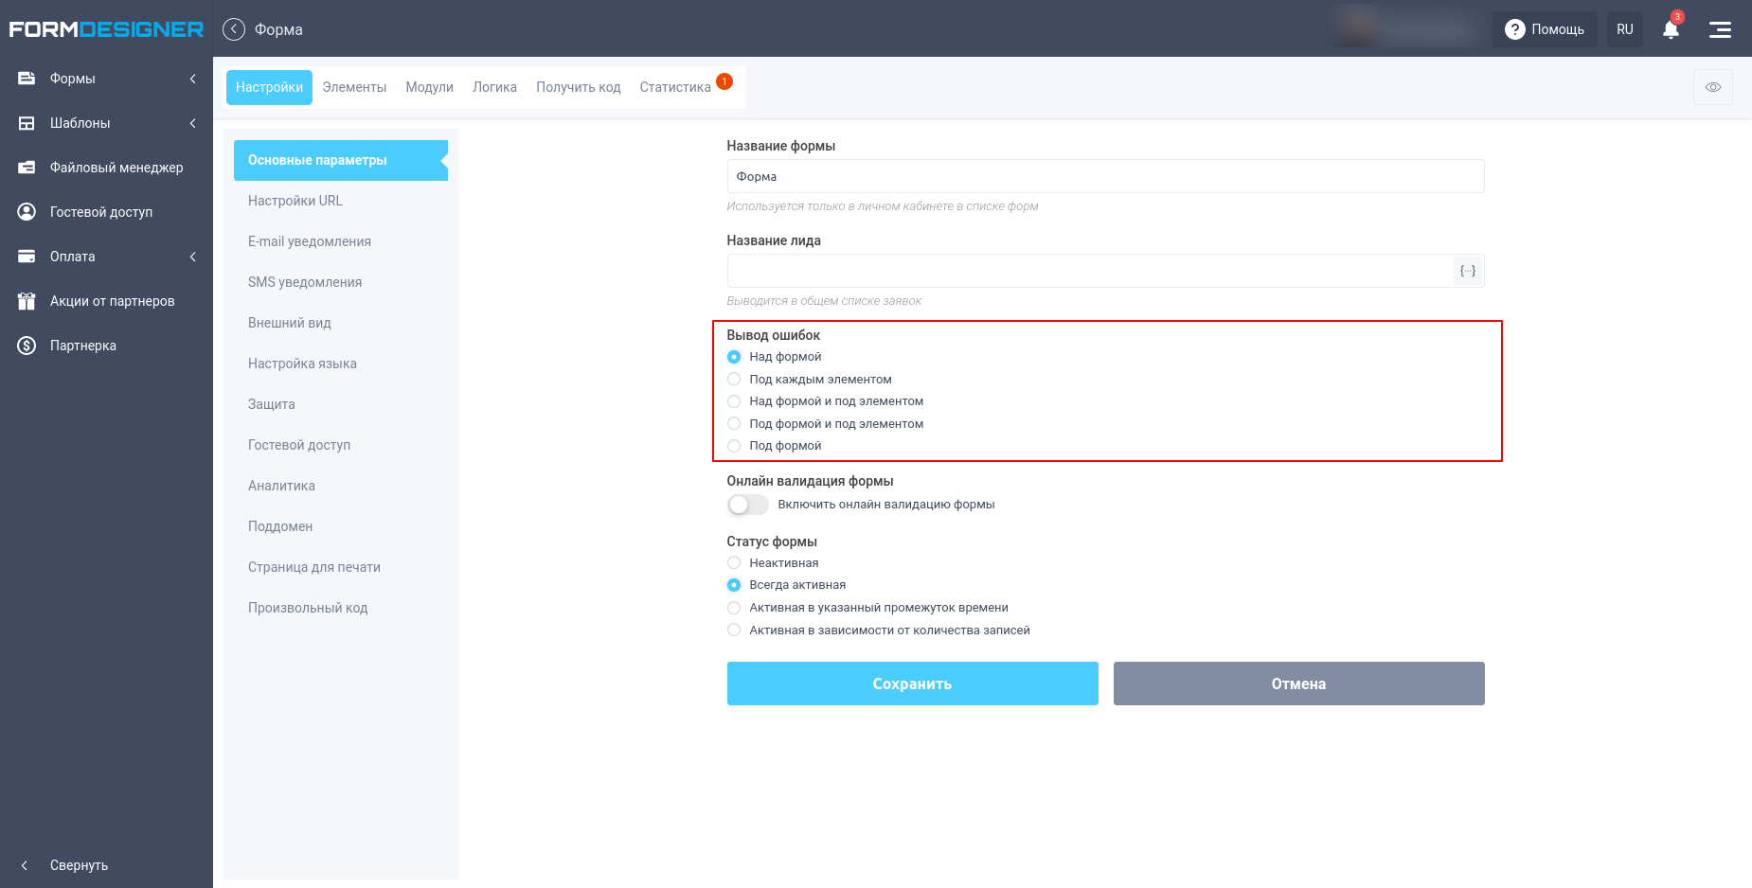Enable онлайн валидацию формы
1752x888 pixels.
747,505
